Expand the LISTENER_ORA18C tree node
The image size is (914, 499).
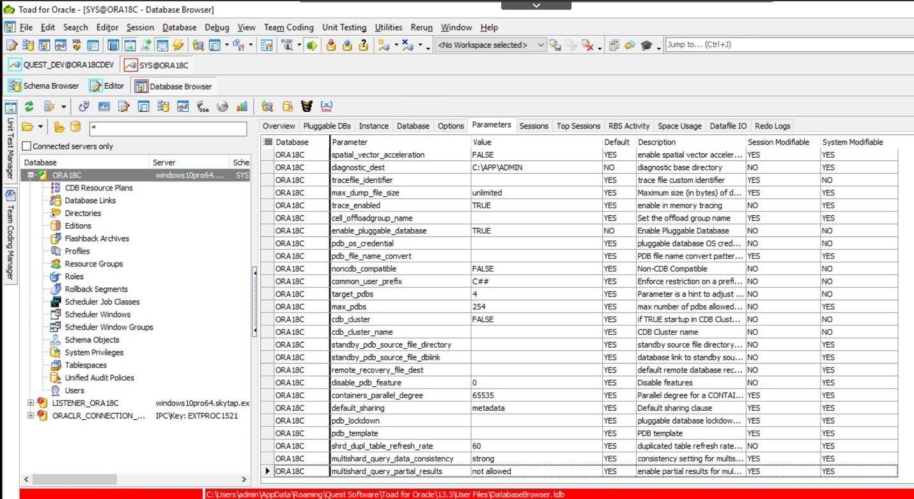pyautogui.click(x=31, y=403)
